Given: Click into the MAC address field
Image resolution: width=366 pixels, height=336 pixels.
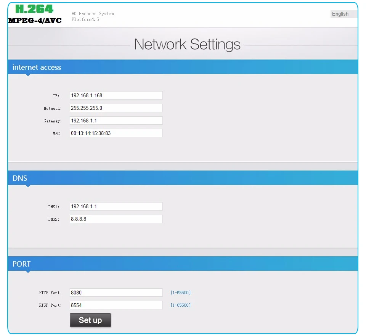Looking at the screenshot, I should tap(116, 133).
